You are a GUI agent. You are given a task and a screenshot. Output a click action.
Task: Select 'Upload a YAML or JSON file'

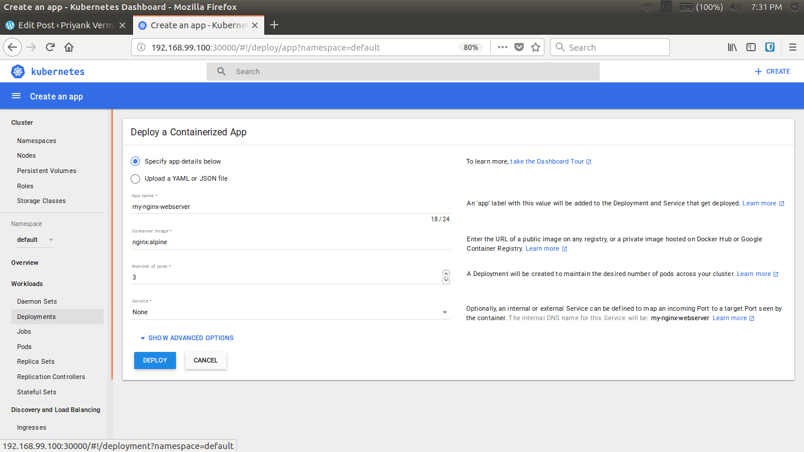click(x=135, y=178)
